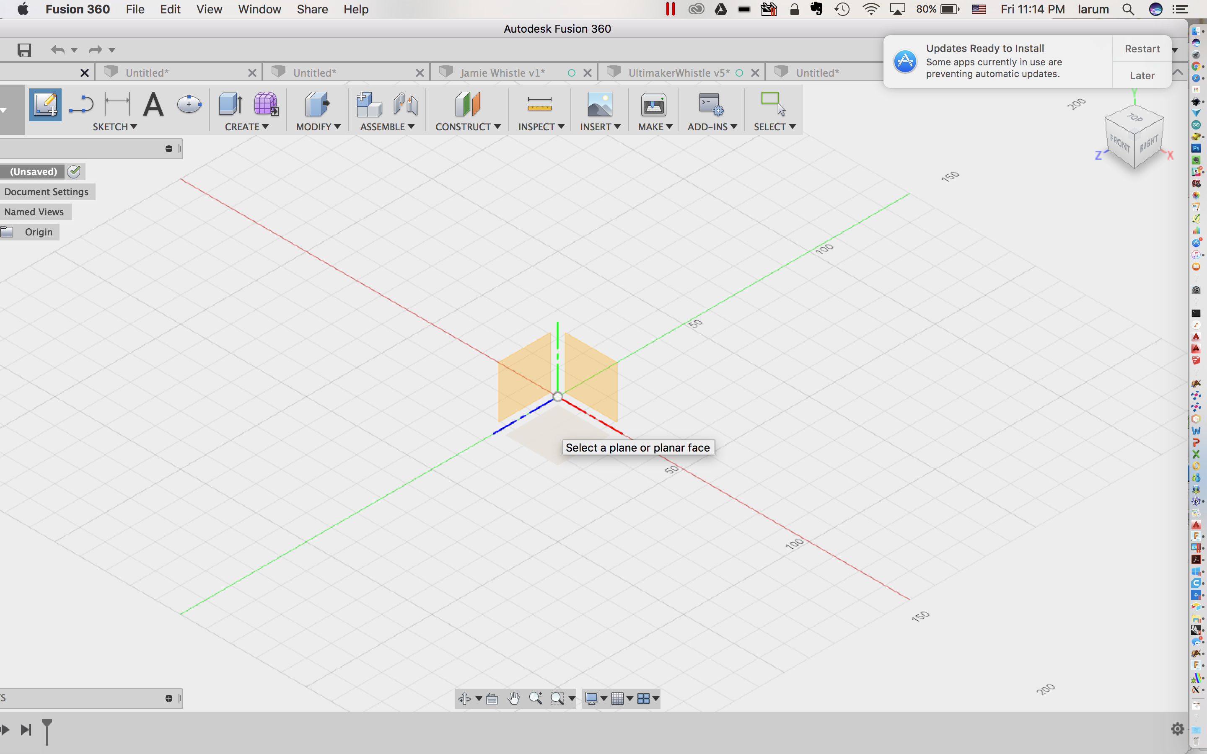1207x754 pixels.
Task: Open the timeline settings gear
Action: 1178,729
